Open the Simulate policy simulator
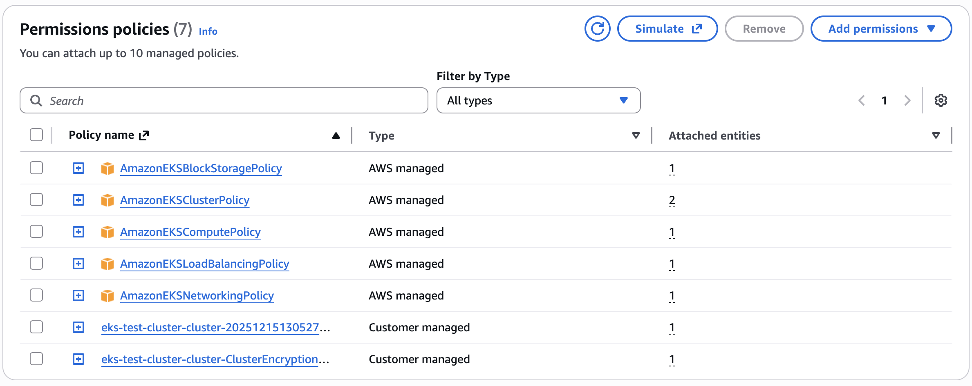Image resolution: width=972 pixels, height=386 pixels. [667, 29]
